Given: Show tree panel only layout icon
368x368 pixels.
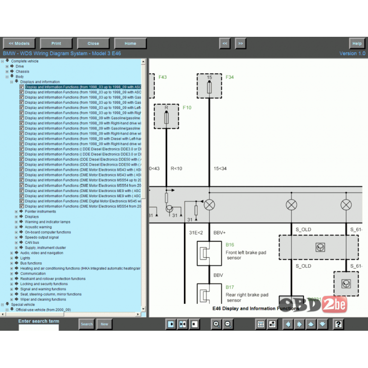Looking at the screenshot, I should [x=171, y=324].
